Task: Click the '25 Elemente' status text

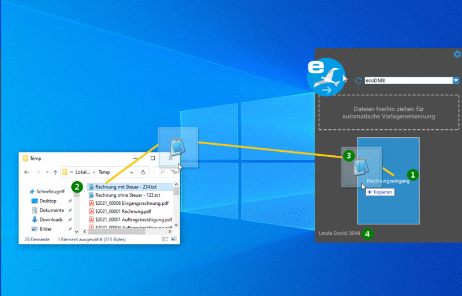Action: click(37, 239)
